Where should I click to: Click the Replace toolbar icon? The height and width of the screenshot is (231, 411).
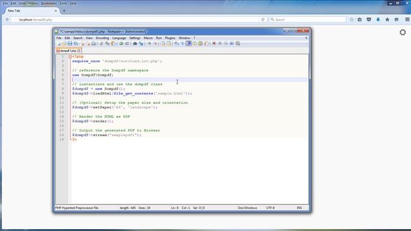click(141, 44)
